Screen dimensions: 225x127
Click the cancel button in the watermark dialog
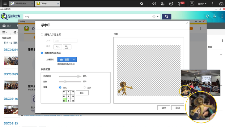pyautogui.click(x=177, y=108)
